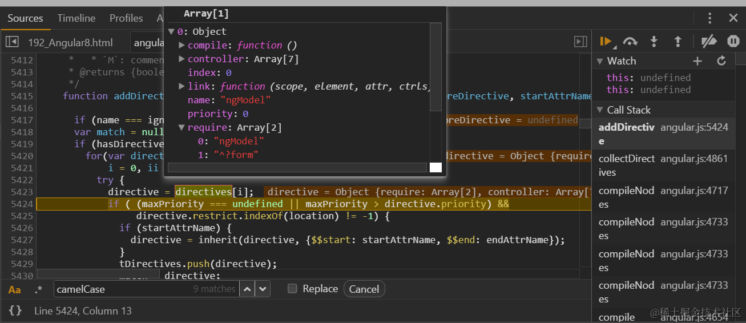This screenshot has width=746, height=323.
Task: Cancel the search bar
Action: click(x=364, y=289)
